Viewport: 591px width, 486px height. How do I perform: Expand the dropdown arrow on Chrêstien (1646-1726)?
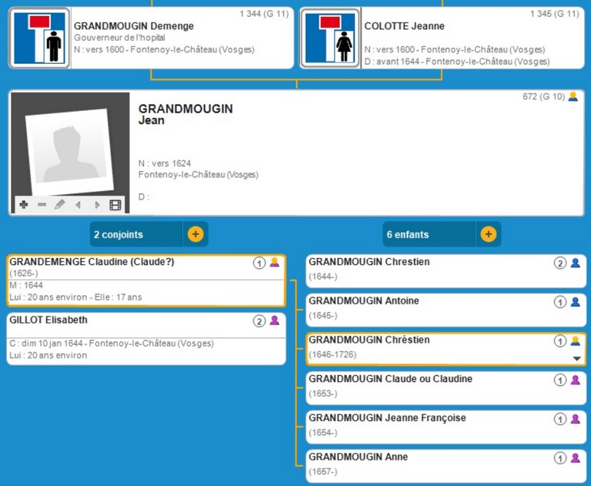tap(576, 359)
